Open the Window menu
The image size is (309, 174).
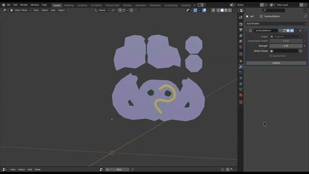35,5
